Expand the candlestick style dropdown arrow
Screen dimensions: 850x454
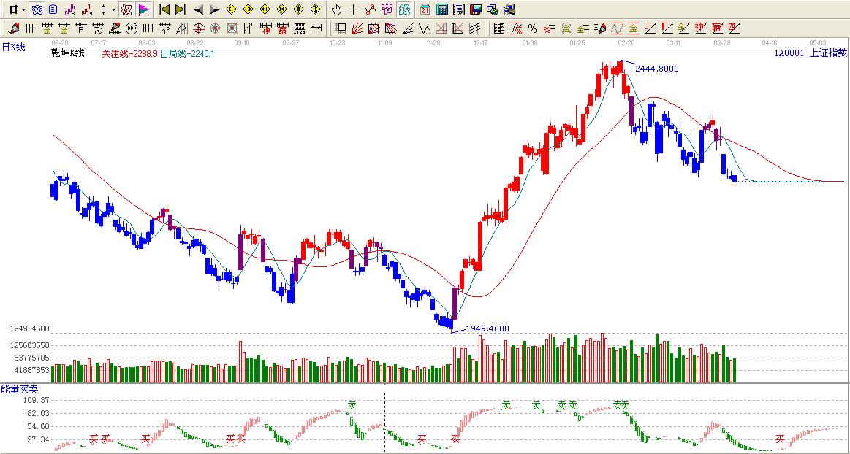point(113,9)
